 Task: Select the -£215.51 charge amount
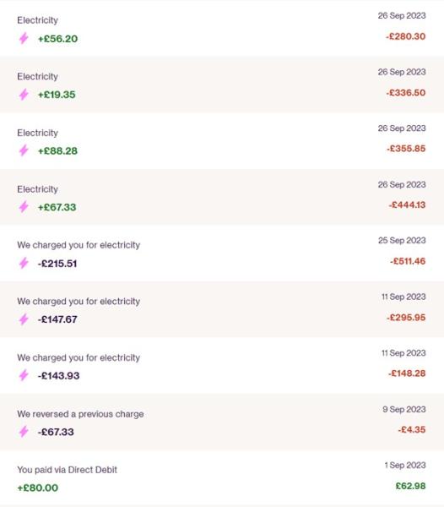57,264
